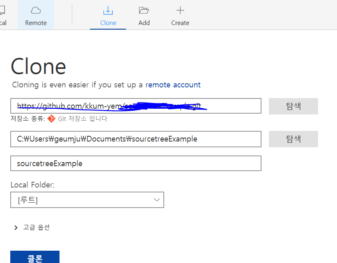Select the Clone tab

[x=108, y=15]
